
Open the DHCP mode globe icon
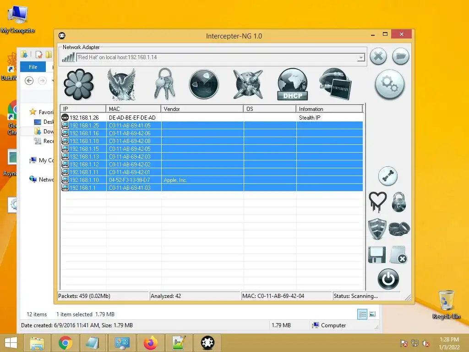(293, 84)
